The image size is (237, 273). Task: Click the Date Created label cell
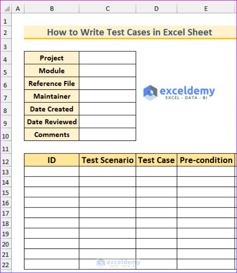pyautogui.click(x=51, y=109)
